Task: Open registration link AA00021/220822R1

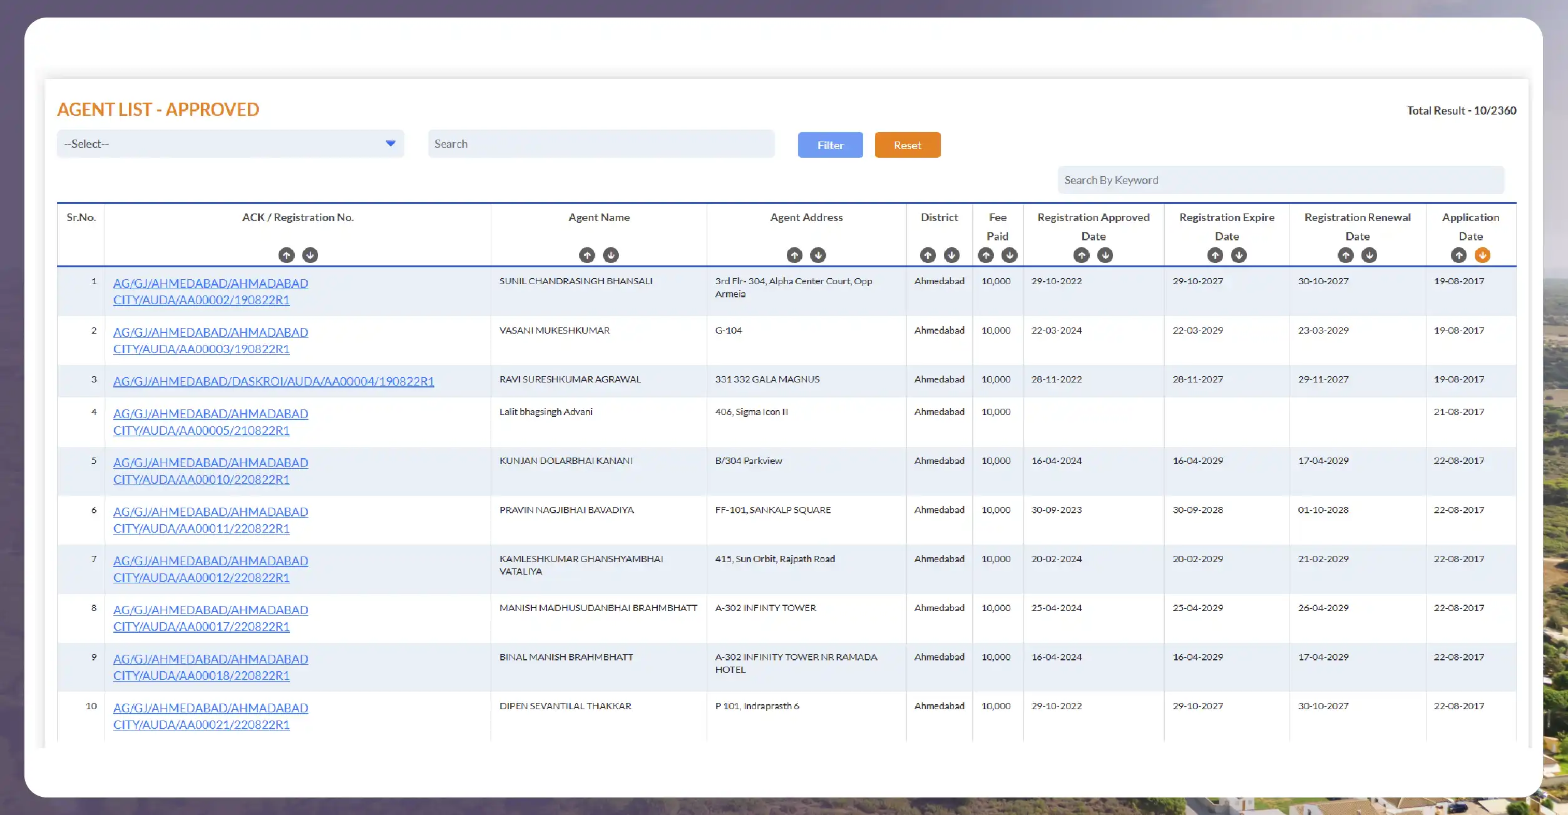Action: point(201,725)
